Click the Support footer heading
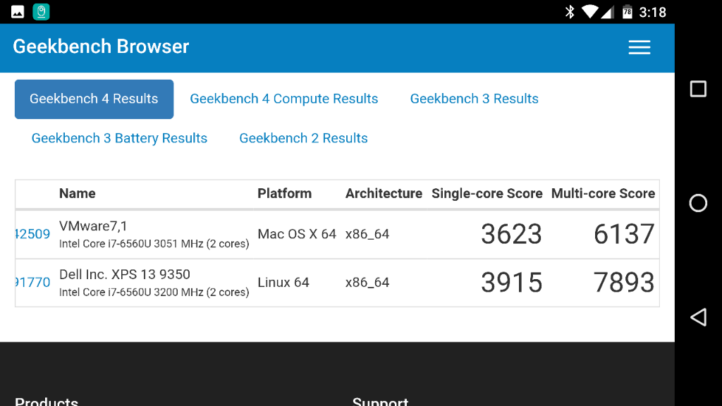 click(x=380, y=400)
